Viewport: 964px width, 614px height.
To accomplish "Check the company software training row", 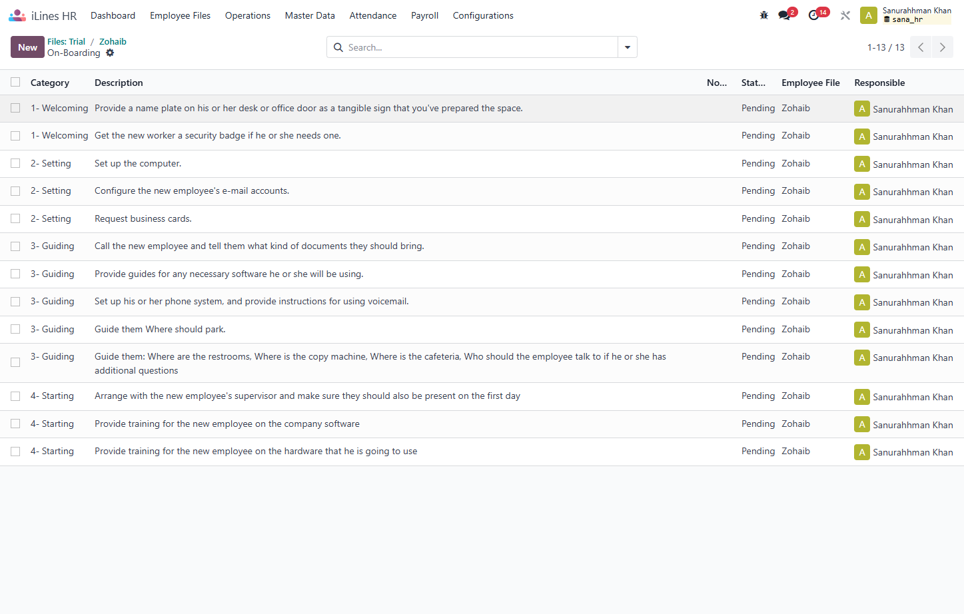I will tap(15, 424).
